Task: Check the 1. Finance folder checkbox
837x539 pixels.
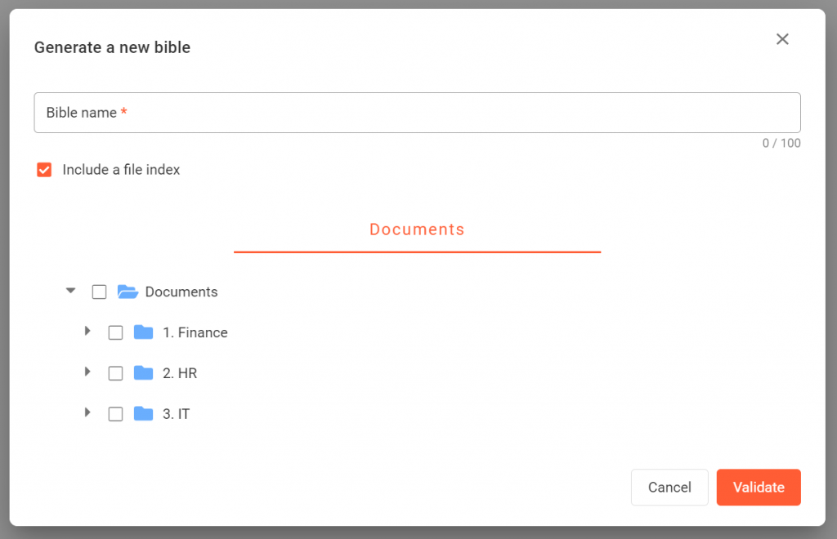Action: [115, 332]
